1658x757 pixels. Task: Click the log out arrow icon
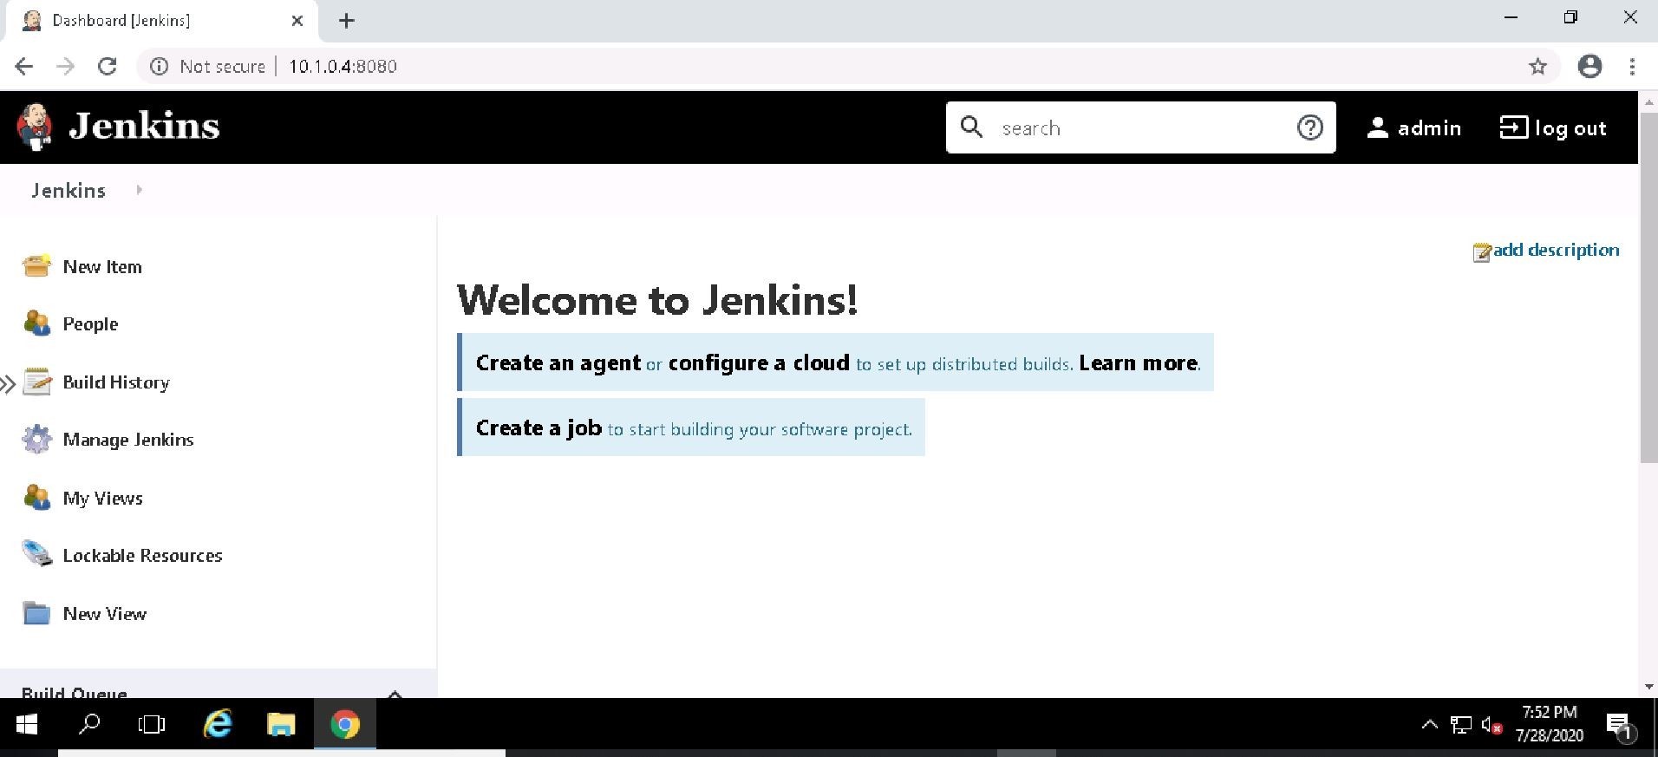(x=1513, y=127)
